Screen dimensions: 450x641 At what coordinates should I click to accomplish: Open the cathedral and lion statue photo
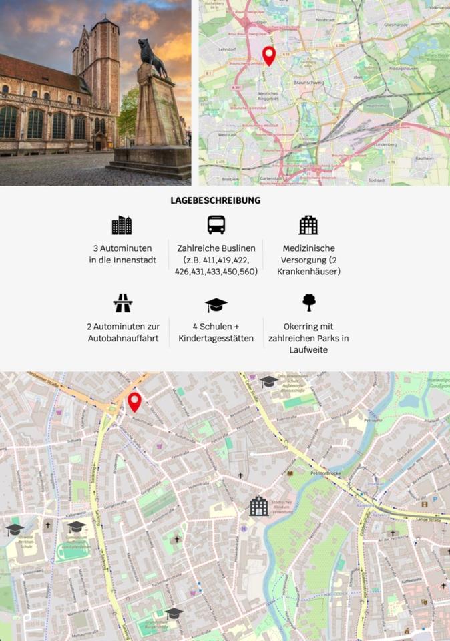click(95, 93)
